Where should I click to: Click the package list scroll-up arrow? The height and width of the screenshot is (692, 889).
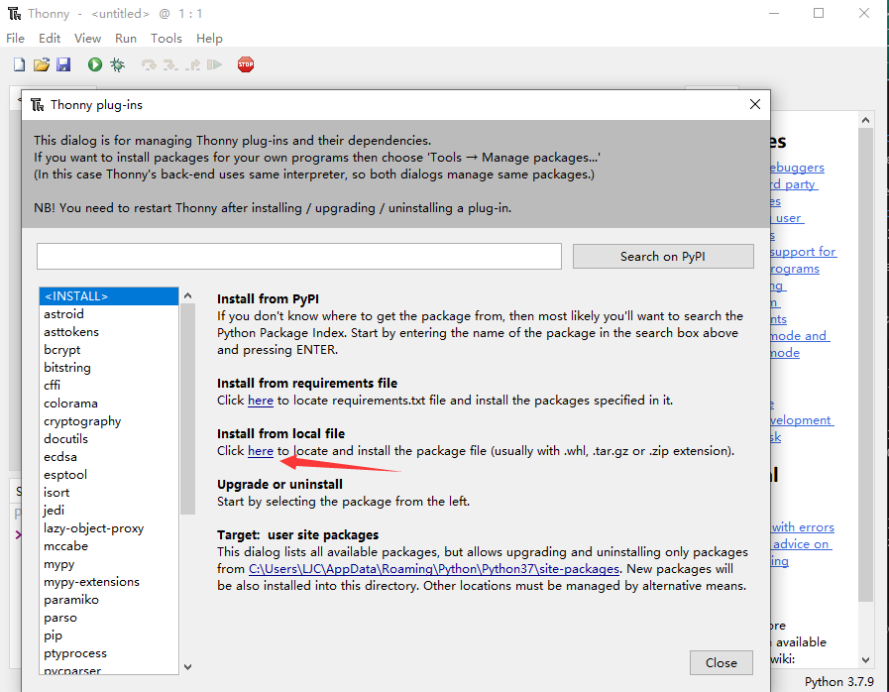[187, 295]
